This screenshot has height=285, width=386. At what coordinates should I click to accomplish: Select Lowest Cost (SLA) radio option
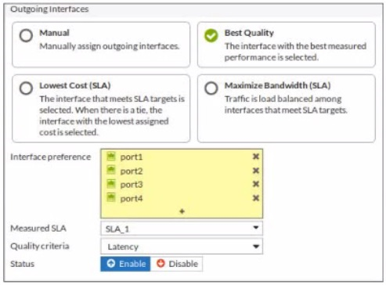(x=26, y=88)
